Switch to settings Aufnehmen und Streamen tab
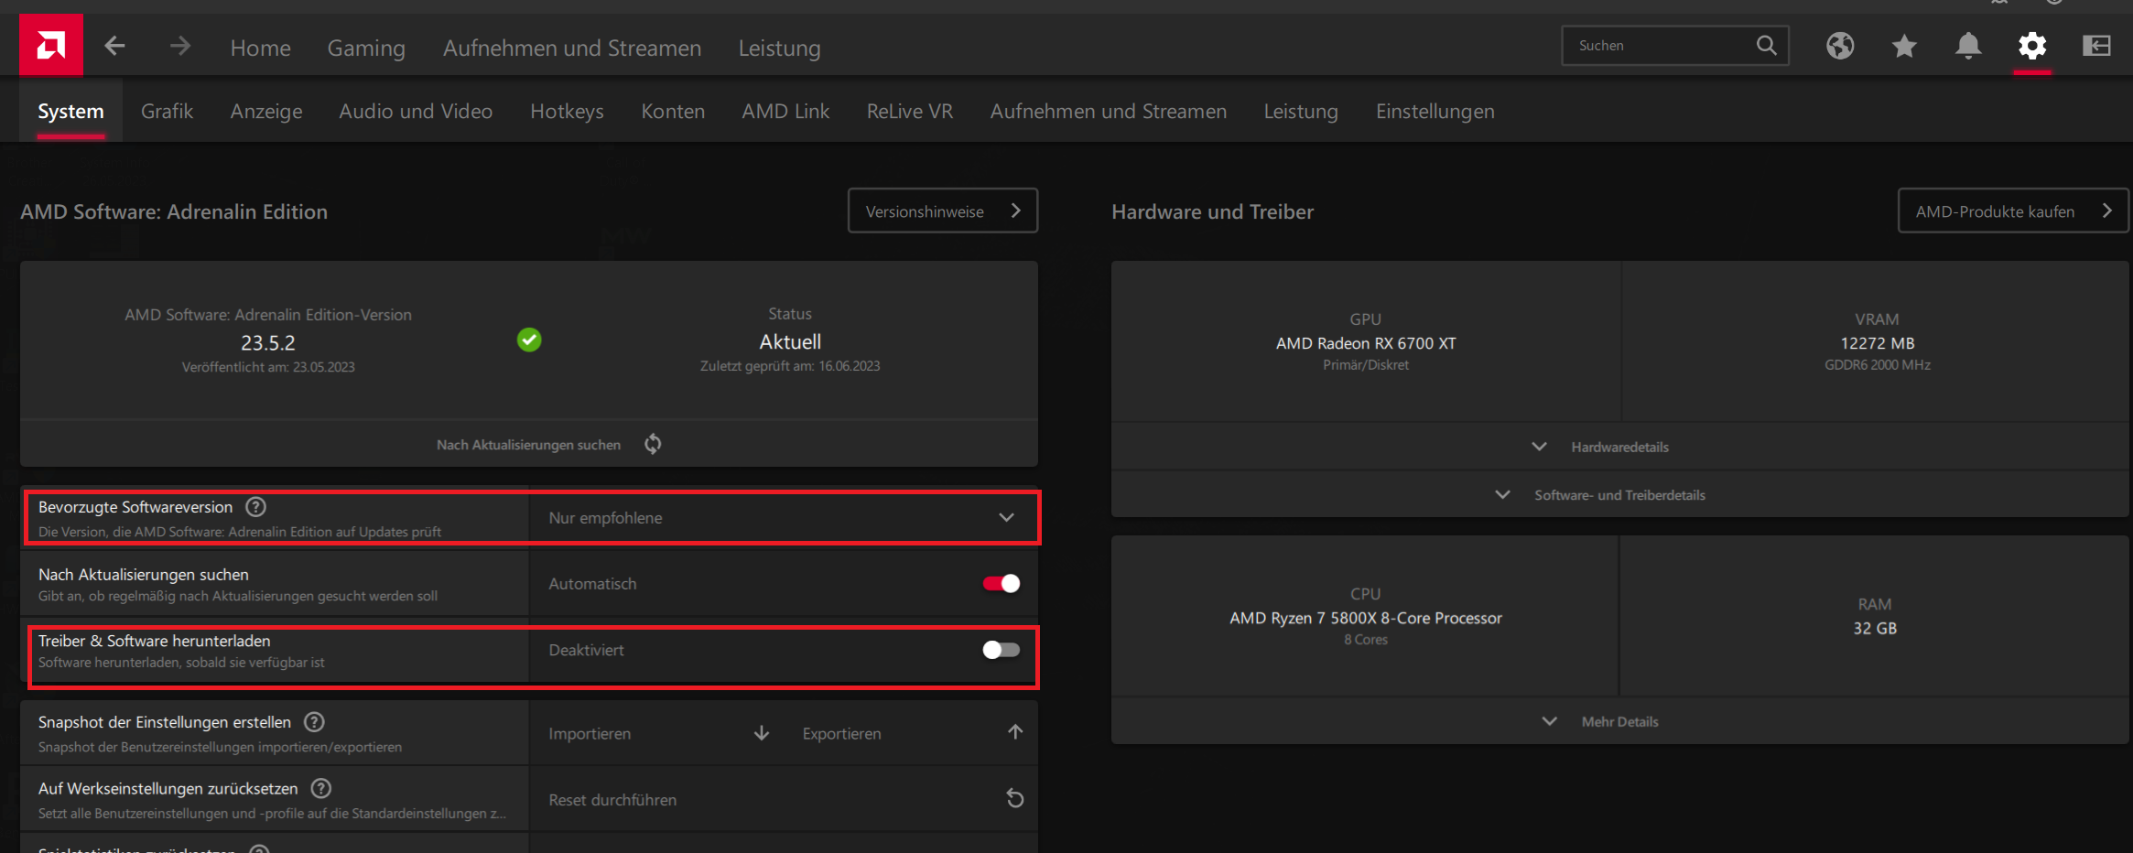The image size is (2133, 853). pos(1109,111)
